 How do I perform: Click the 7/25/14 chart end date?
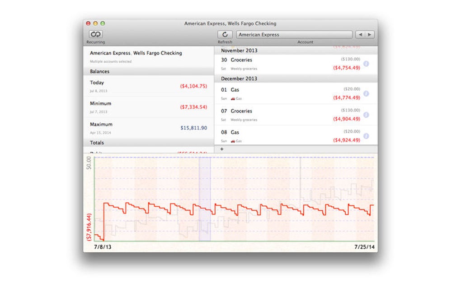[364, 247]
